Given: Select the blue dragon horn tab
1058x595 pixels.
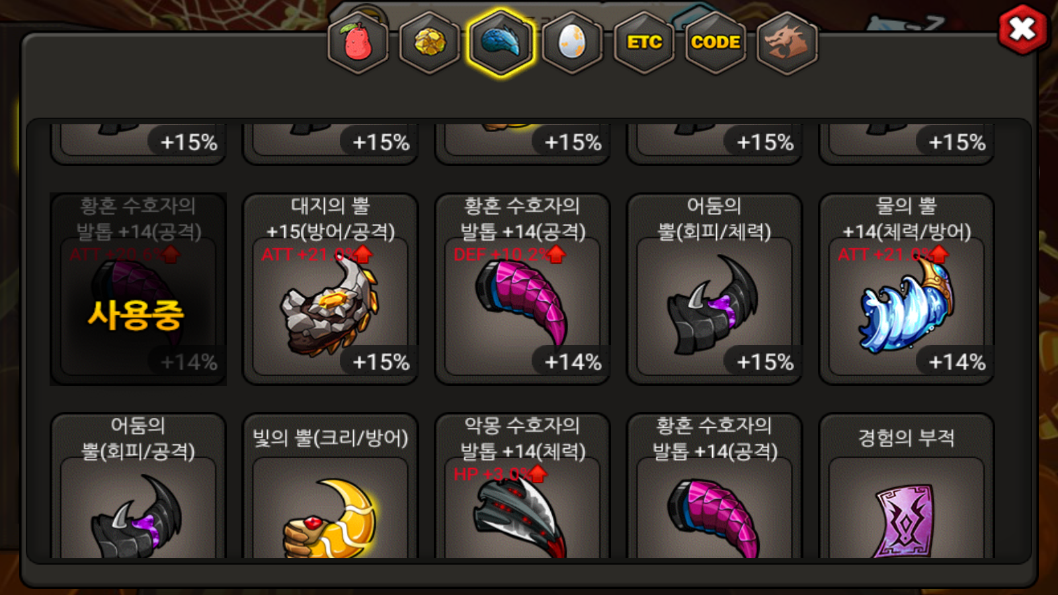Looking at the screenshot, I should pos(501,43).
